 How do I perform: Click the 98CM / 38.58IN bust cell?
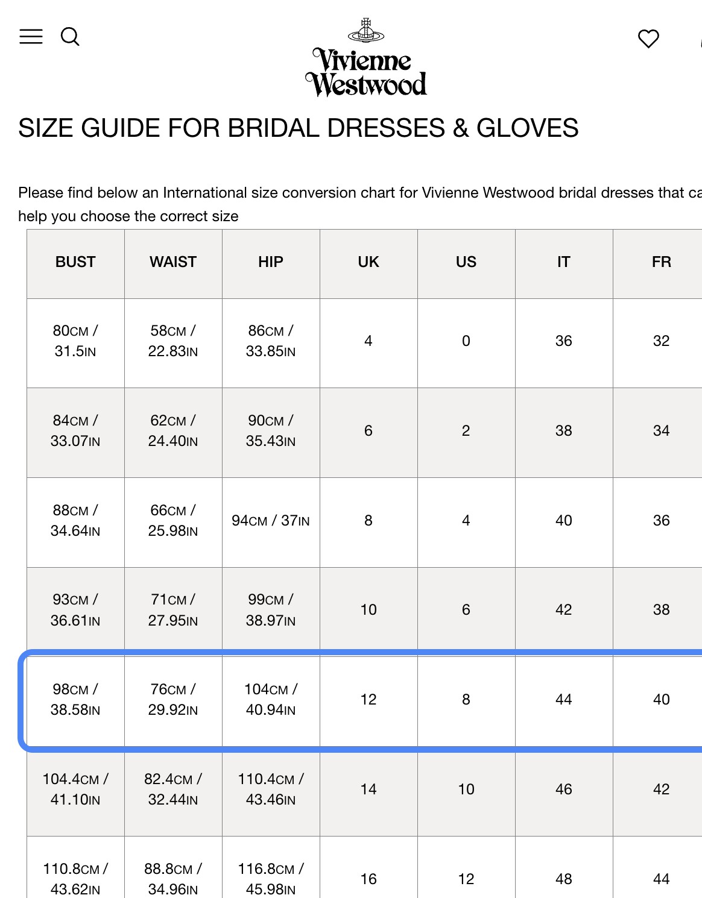(75, 700)
